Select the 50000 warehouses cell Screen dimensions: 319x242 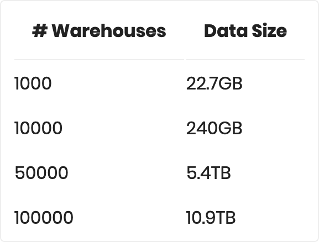[41, 172]
